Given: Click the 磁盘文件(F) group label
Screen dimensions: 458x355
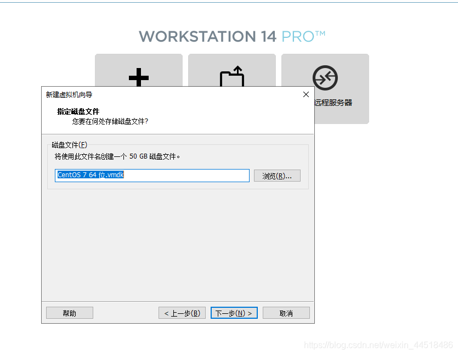Looking at the screenshot, I should [x=70, y=145].
